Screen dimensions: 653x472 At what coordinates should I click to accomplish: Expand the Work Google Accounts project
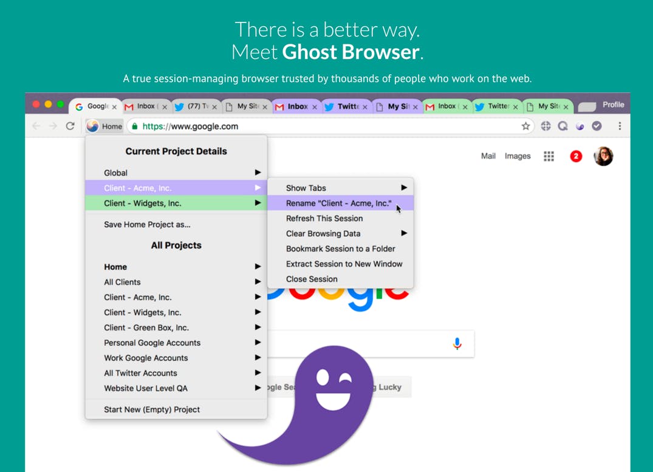[x=176, y=358]
